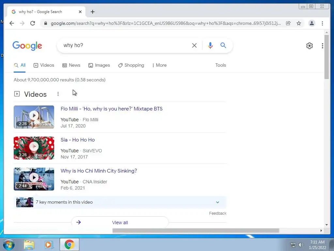Viewport: 334px width, 251px height.
Task: Expand '7 key moments in this video'
Action: tap(120, 202)
